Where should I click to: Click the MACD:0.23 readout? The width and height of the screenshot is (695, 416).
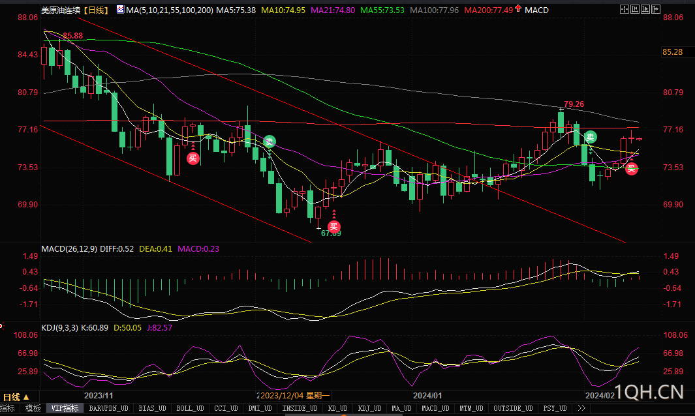tap(198, 248)
